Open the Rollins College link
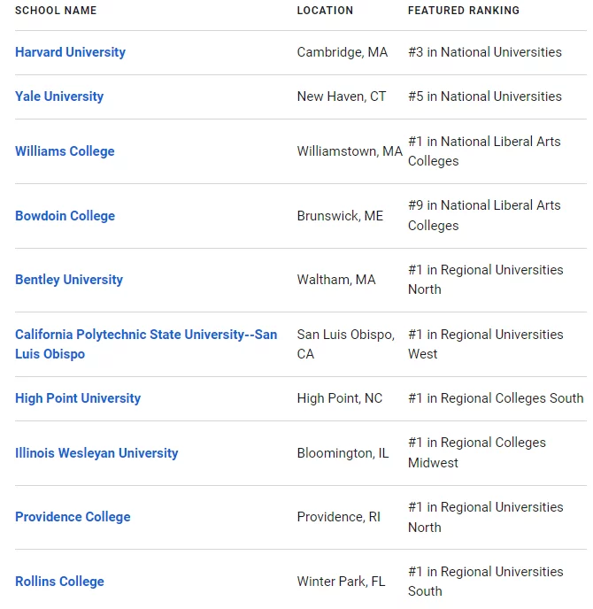This screenshot has height=609, width=593. [x=59, y=582]
